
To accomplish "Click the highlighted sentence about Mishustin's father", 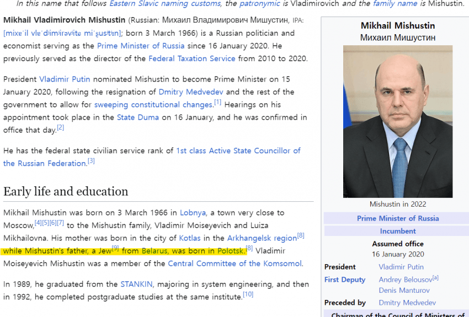I will tap(124, 251).
